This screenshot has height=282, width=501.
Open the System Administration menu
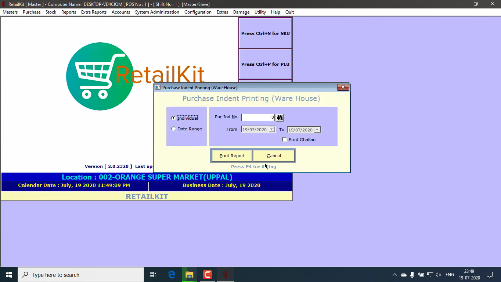pyautogui.click(x=157, y=12)
